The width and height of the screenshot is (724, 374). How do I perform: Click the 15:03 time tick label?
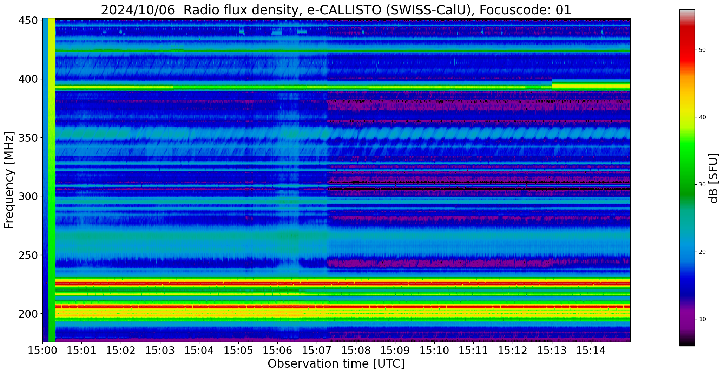click(160, 350)
